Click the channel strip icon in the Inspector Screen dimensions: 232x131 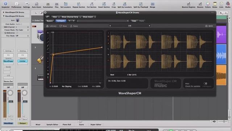pyautogui.click(x=17, y=20)
